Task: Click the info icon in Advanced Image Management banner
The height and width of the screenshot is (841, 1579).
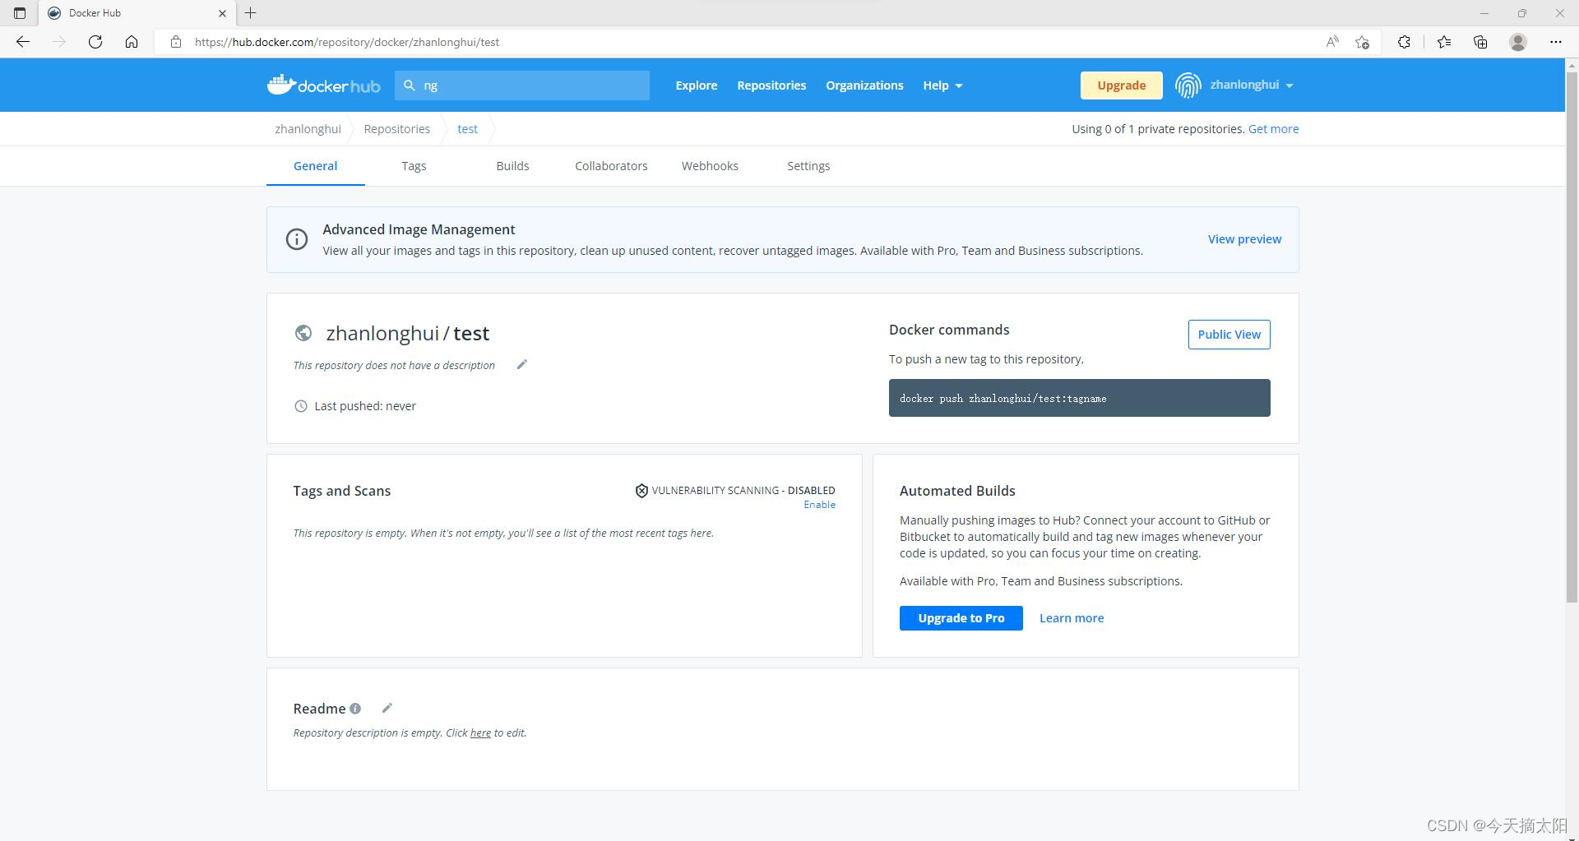Action: tap(297, 239)
